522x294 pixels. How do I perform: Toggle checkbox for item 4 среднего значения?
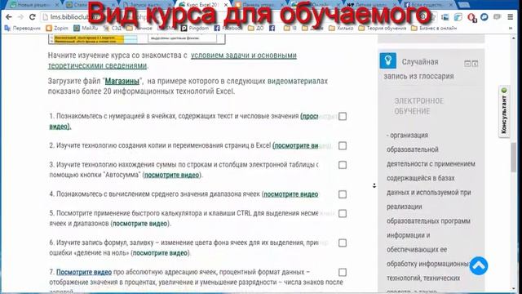coord(343,194)
